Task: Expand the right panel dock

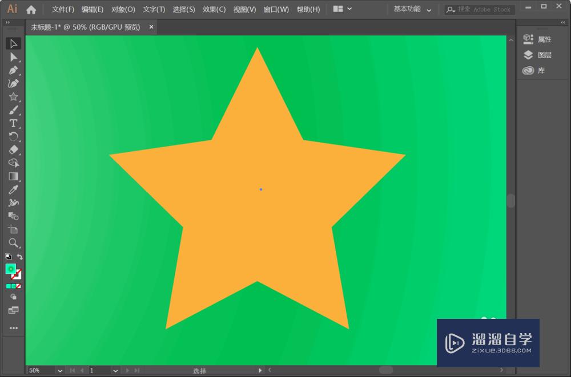Action: (x=562, y=22)
